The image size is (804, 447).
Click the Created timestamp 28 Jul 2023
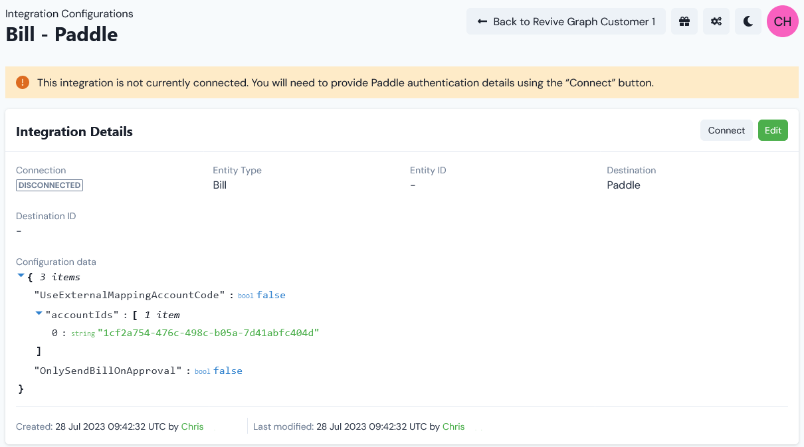pyautogui.click(x=111, y=426)
